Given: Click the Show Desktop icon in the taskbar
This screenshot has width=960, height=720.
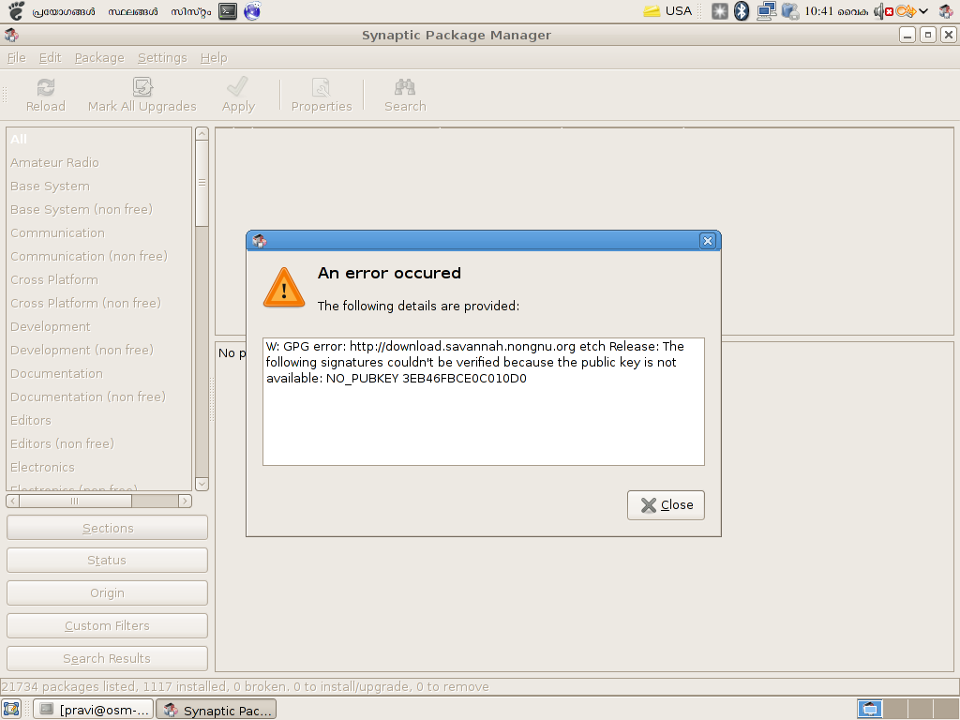Looking at the screenshot, I should [x=11, y=710].
